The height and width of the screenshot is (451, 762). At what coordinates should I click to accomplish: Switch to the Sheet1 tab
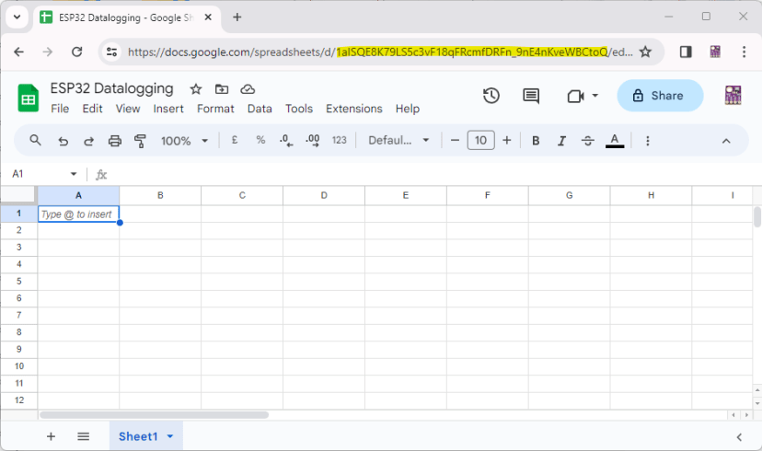pyautogui.click(x=138, y=436)
